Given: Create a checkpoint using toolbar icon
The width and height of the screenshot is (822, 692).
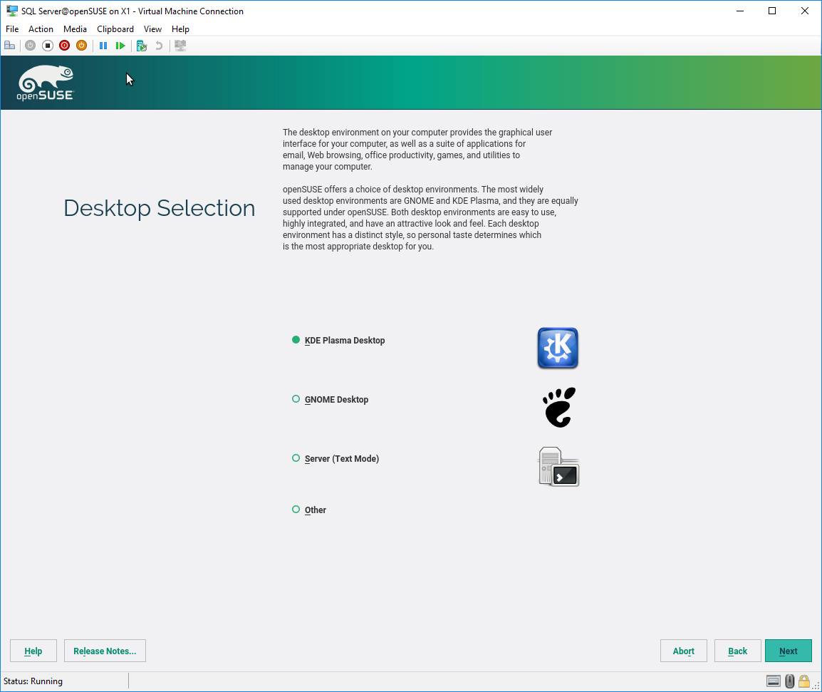Looking at the screenshot, I should (x=142, y=46).
